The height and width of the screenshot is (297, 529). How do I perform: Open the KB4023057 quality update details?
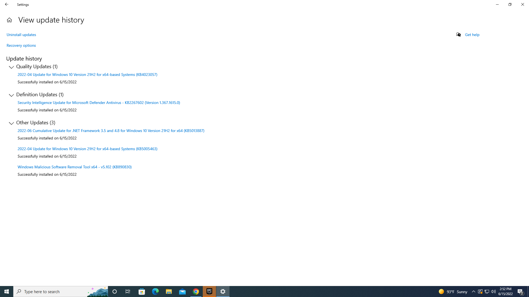tap(87, 75)
